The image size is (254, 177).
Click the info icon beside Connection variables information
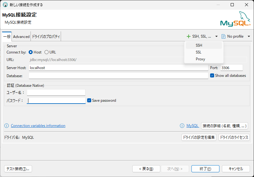coord(7,126)
